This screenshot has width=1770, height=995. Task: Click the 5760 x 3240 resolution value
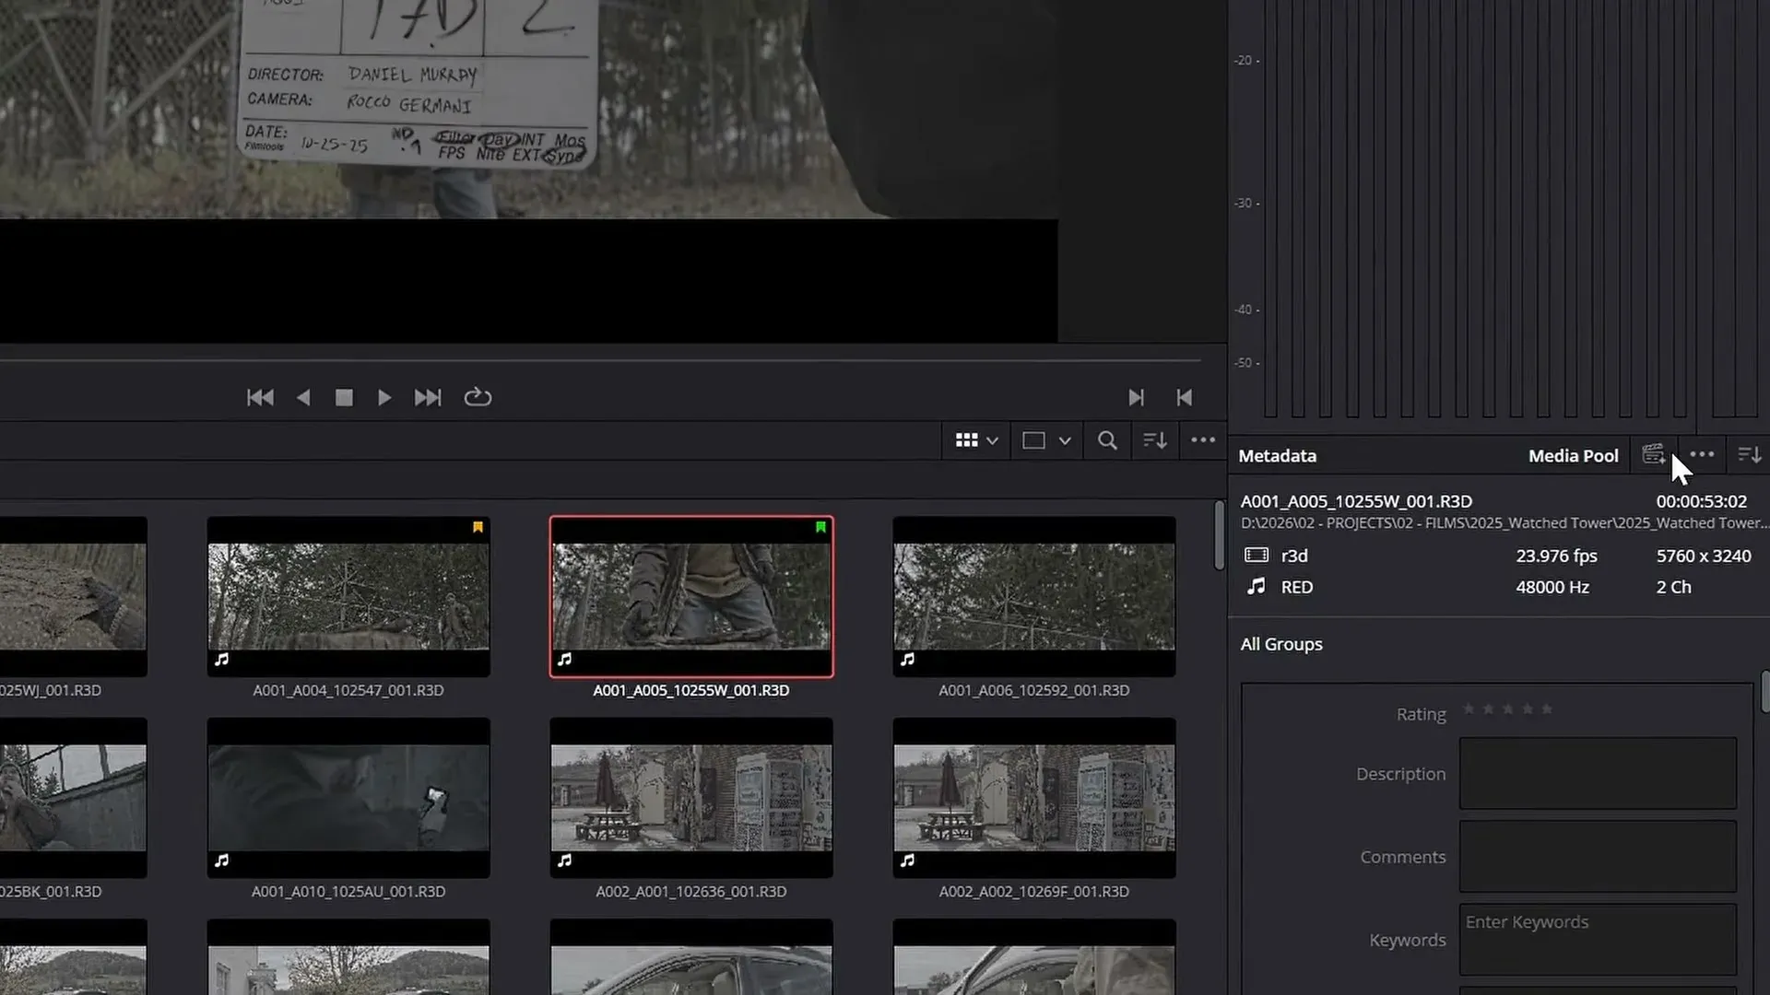[1704, 556]
